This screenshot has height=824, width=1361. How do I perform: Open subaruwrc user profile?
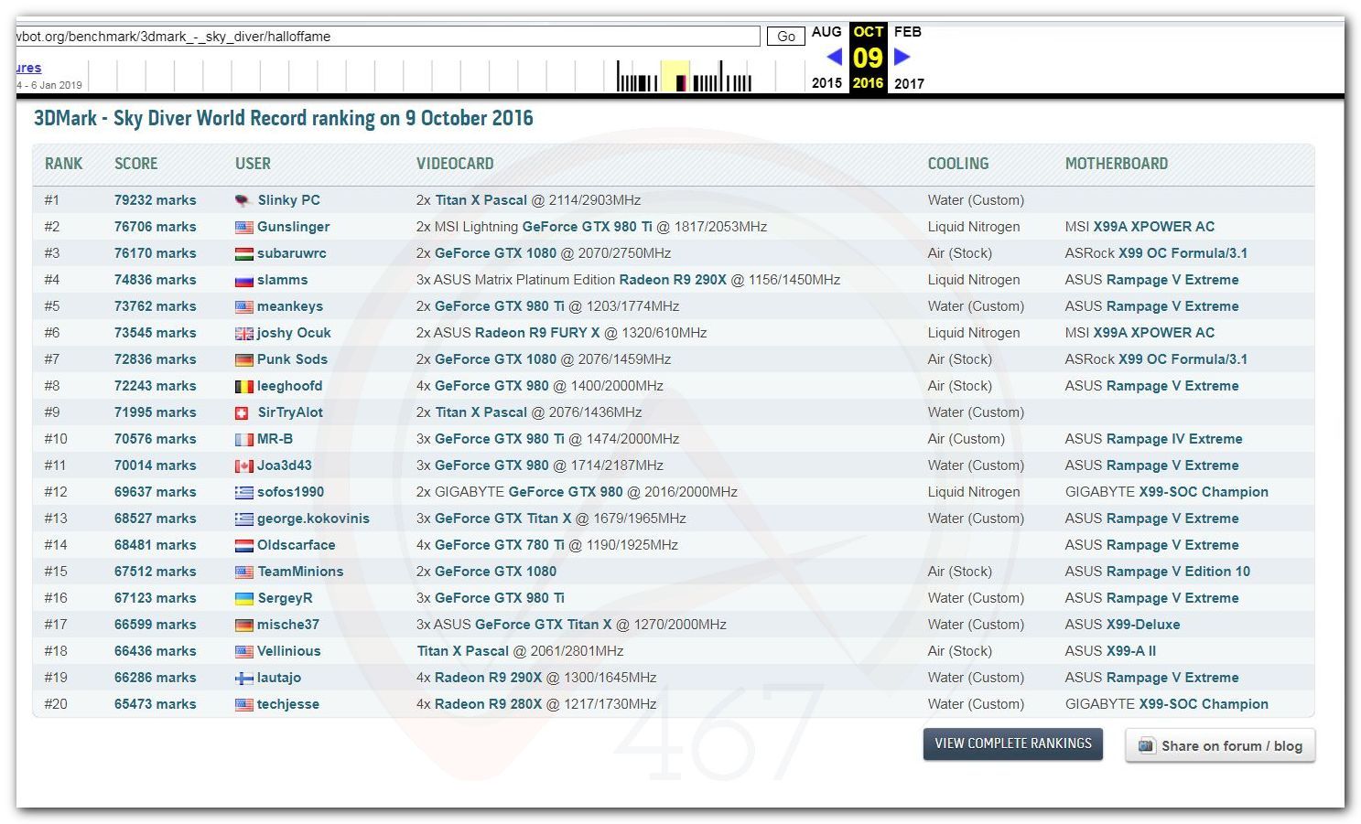(x=292, y=253)
